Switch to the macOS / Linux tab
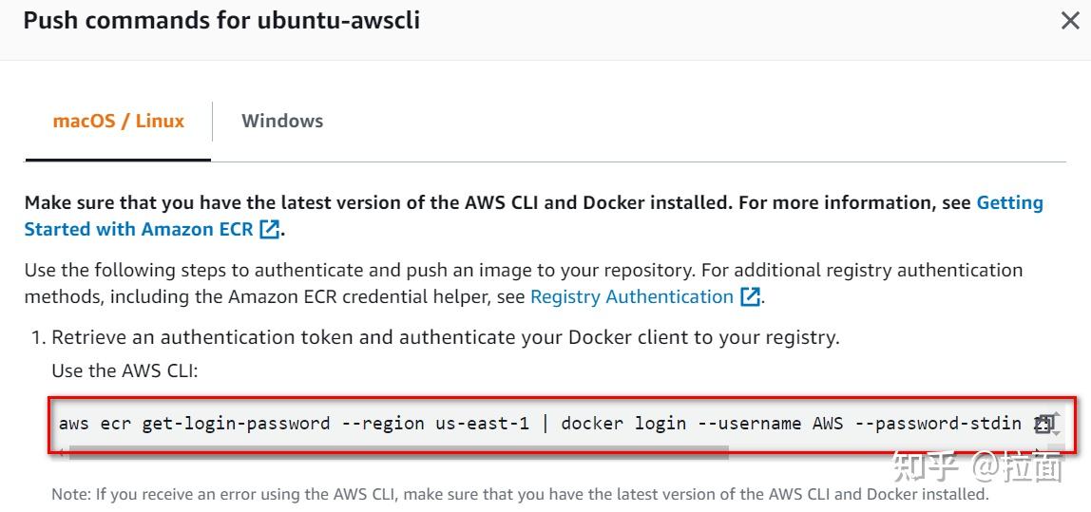This screenshot has width=1091, height=512. [x=119, y=121]
